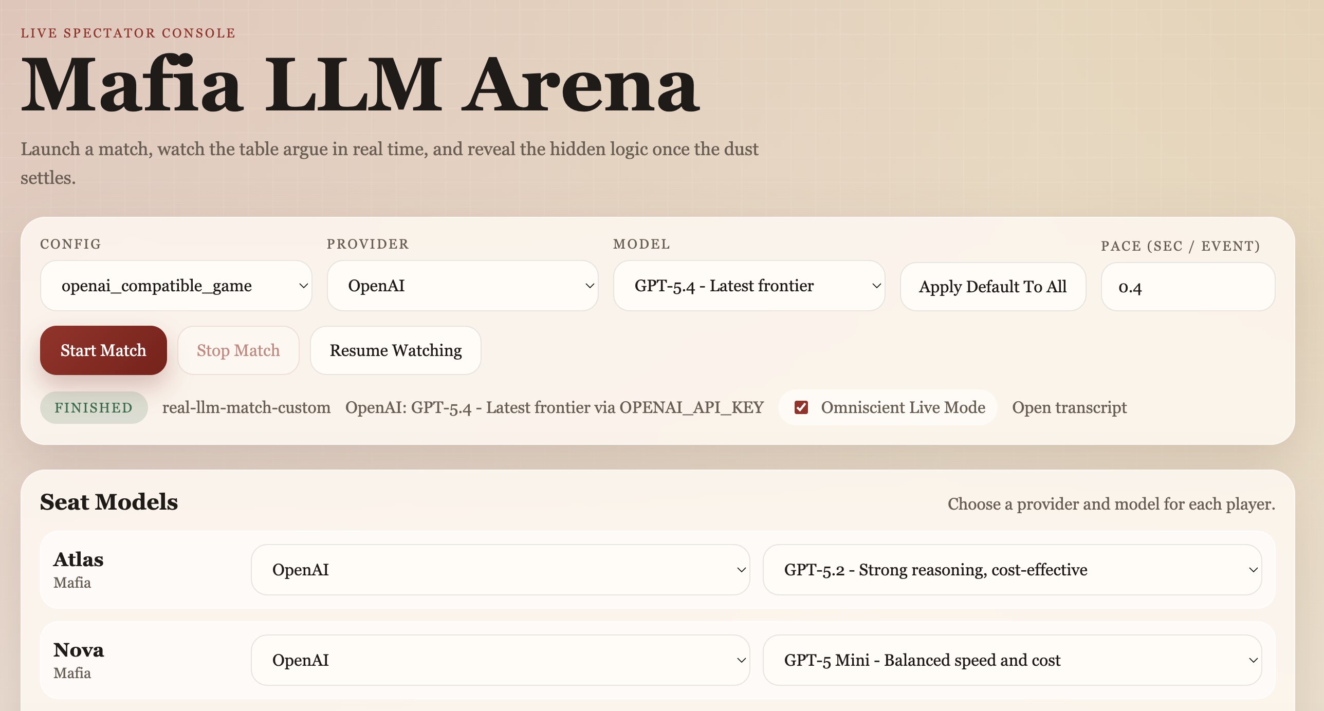Image resolution: width=1324 pixels, height=711 pixels.
Task: Select the Pace (sec/event) input field
Action: [x=1186, y=286]
